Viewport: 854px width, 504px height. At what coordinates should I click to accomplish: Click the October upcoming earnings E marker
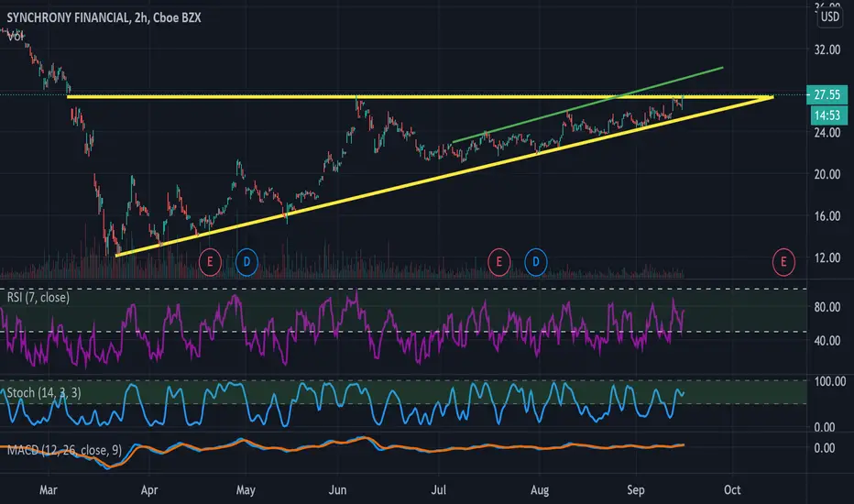pos(783,262)
